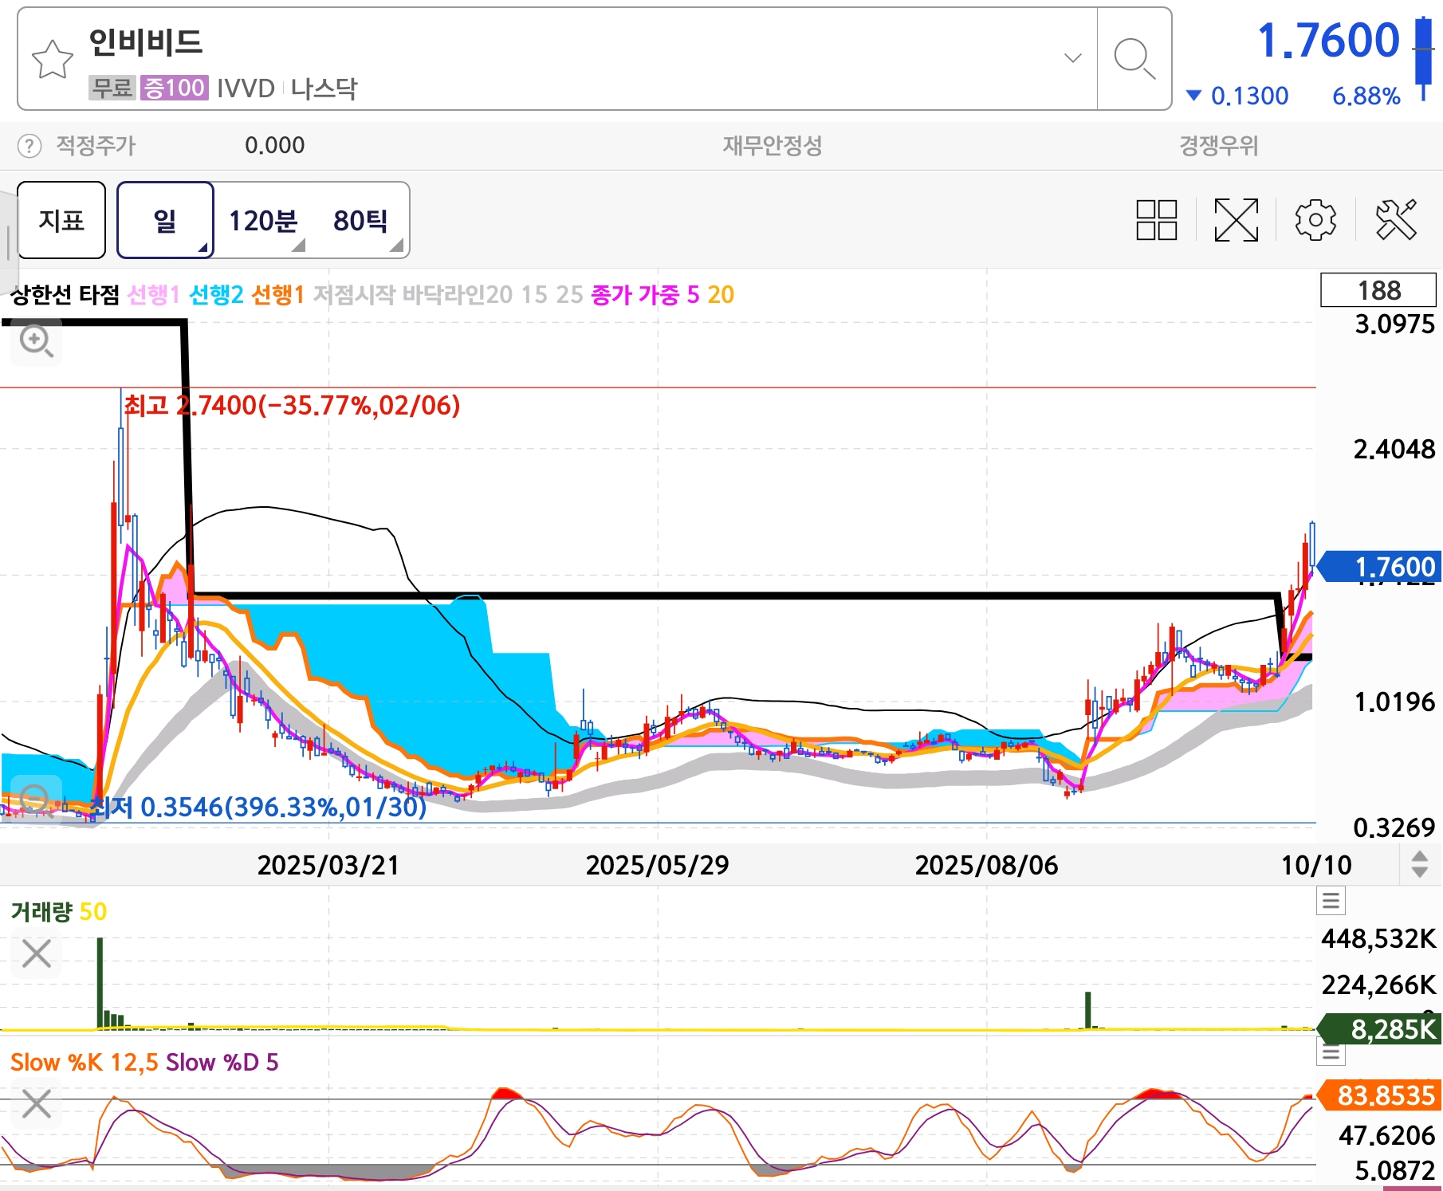
Task: Open the 적정주가 help question mark
Action: (x=29, y=146)
